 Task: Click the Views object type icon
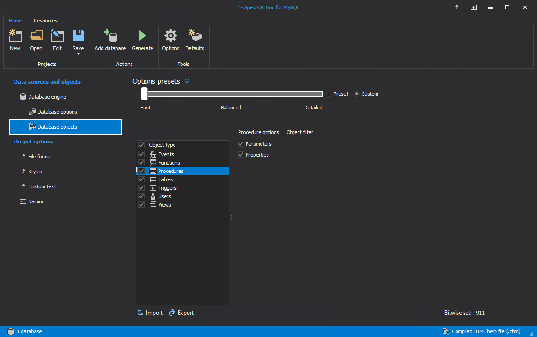point(153,205)
